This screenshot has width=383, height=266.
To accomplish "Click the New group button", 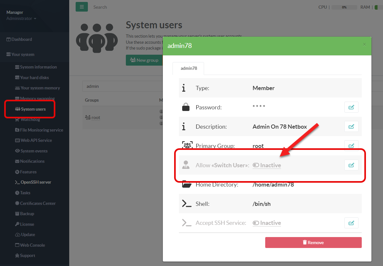I will 144,60.
